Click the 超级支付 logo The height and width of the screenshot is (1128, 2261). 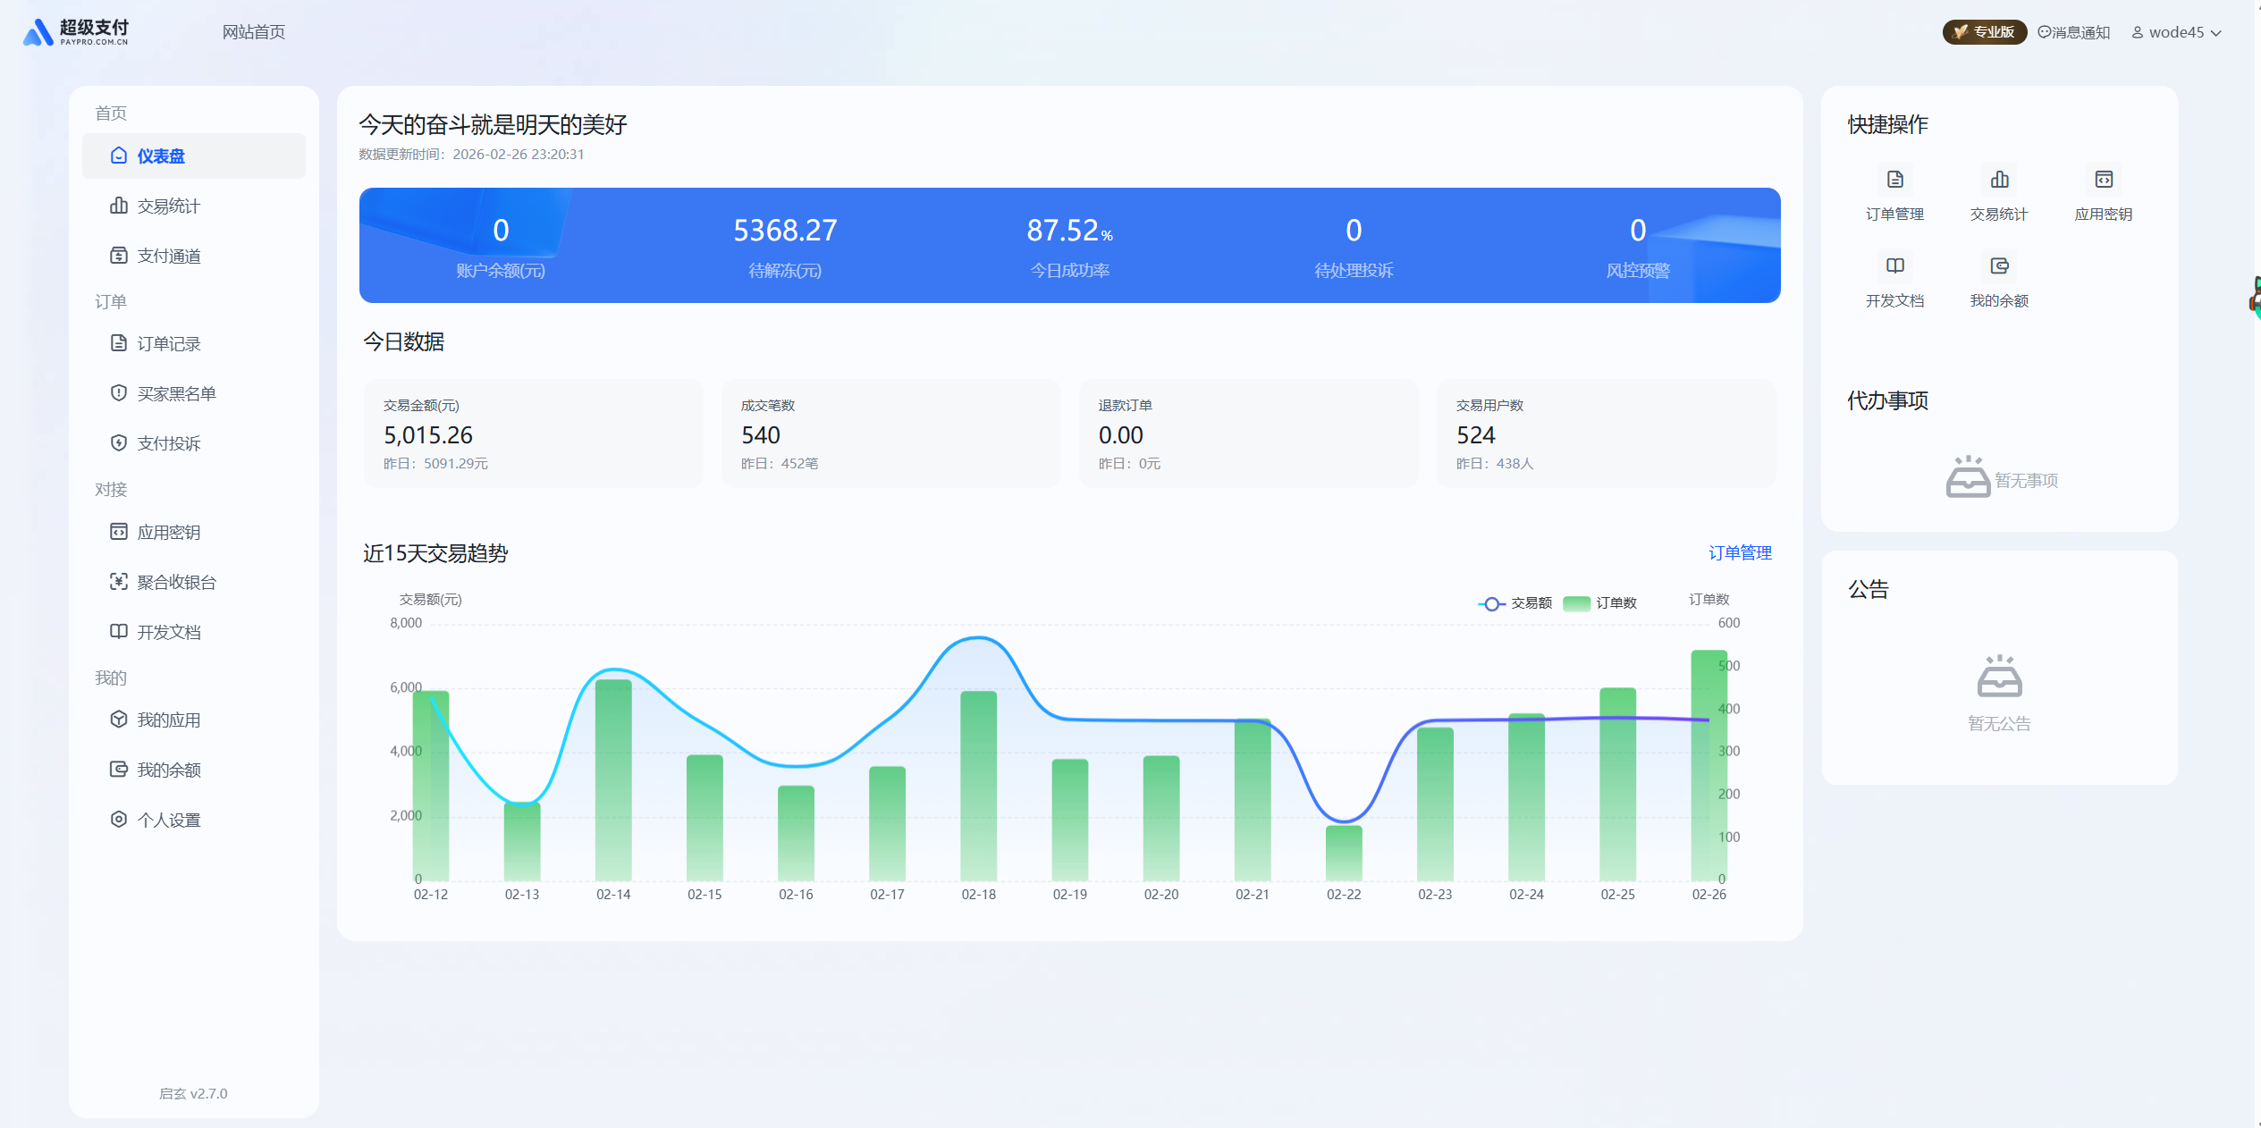(x=76, y=32)
